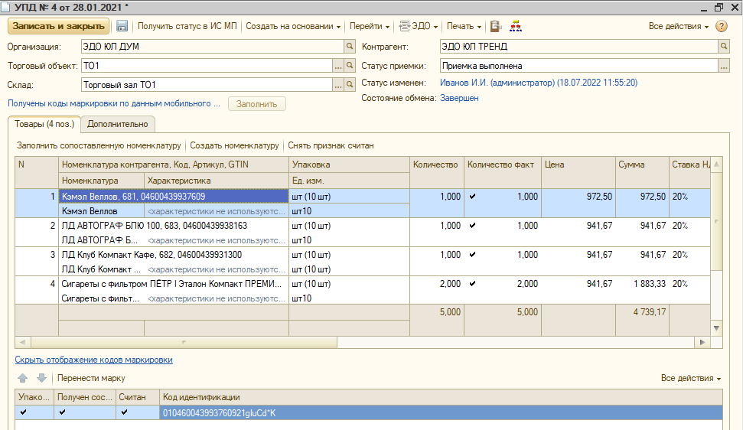743x430 pixels.
Task: Toggle Получен состав checkmark in code row
Action: (63, 412)
